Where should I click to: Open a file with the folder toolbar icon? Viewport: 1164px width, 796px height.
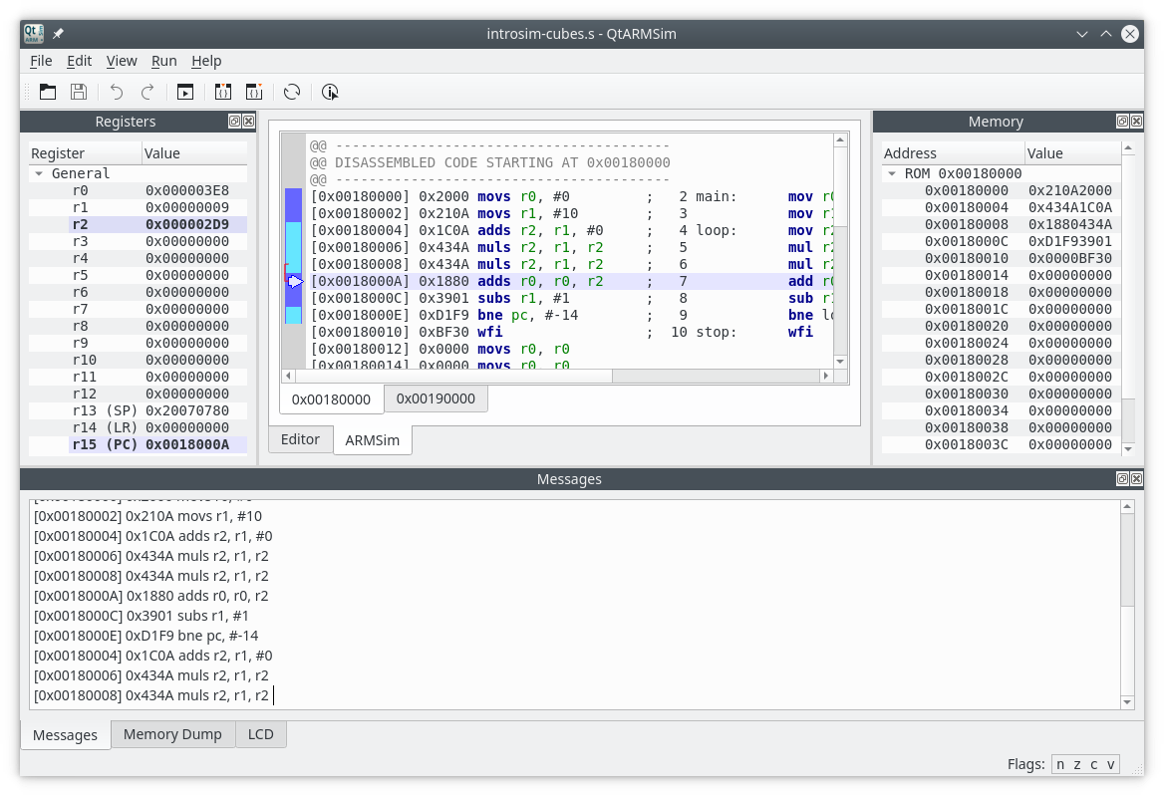(48, 92)
